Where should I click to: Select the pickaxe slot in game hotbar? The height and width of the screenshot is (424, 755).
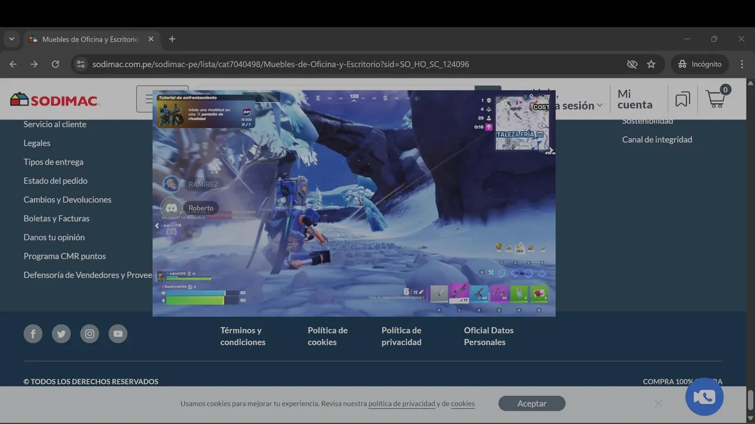pyautogui.click(x=439, y=293)
